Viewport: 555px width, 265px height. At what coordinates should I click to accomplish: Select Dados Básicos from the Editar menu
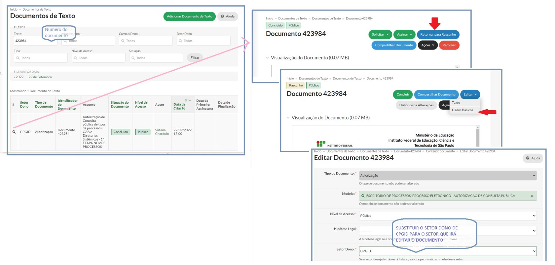tap(462, 110)
